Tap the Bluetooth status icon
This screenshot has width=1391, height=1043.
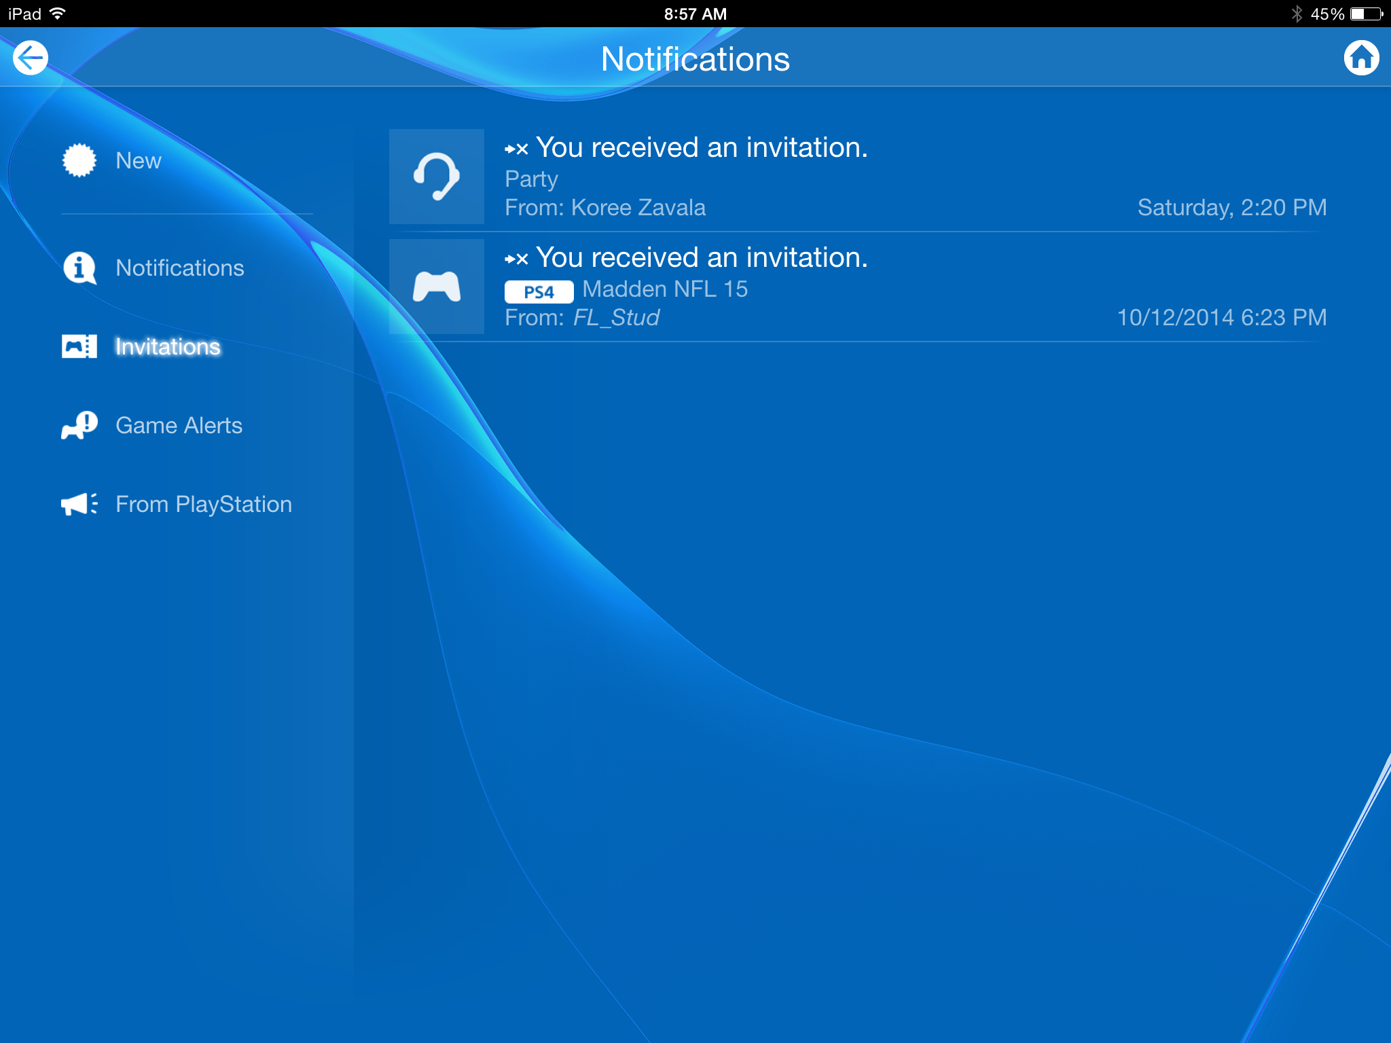tap(1297, 14)
